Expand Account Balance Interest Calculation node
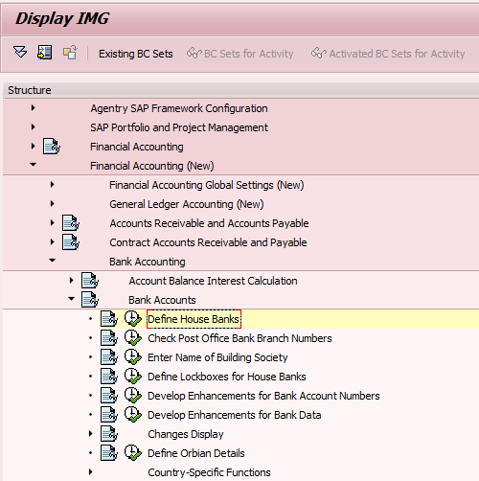 [72, 281]
